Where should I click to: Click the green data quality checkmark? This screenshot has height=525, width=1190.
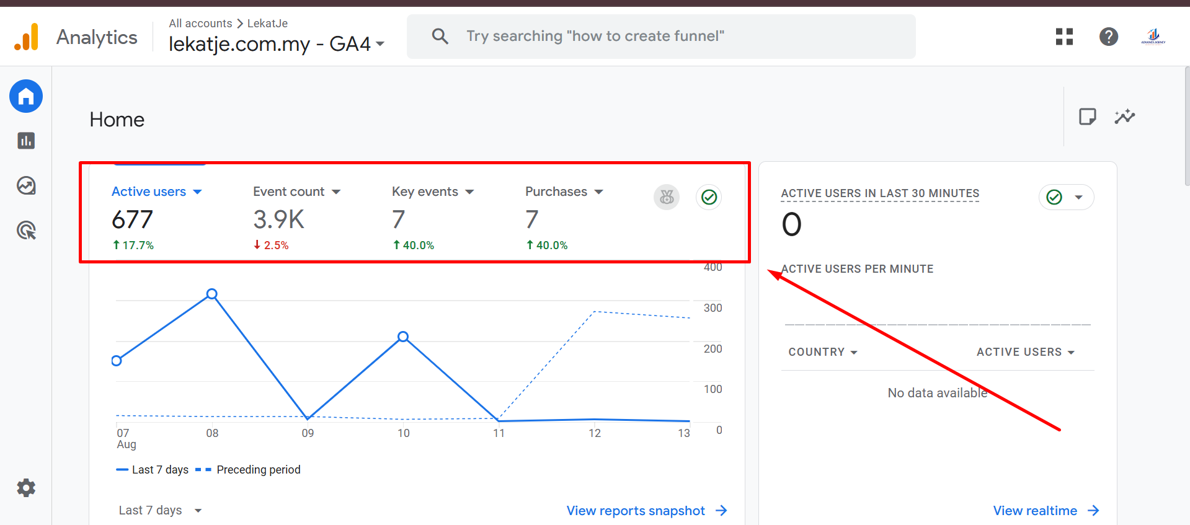point(709,197)
